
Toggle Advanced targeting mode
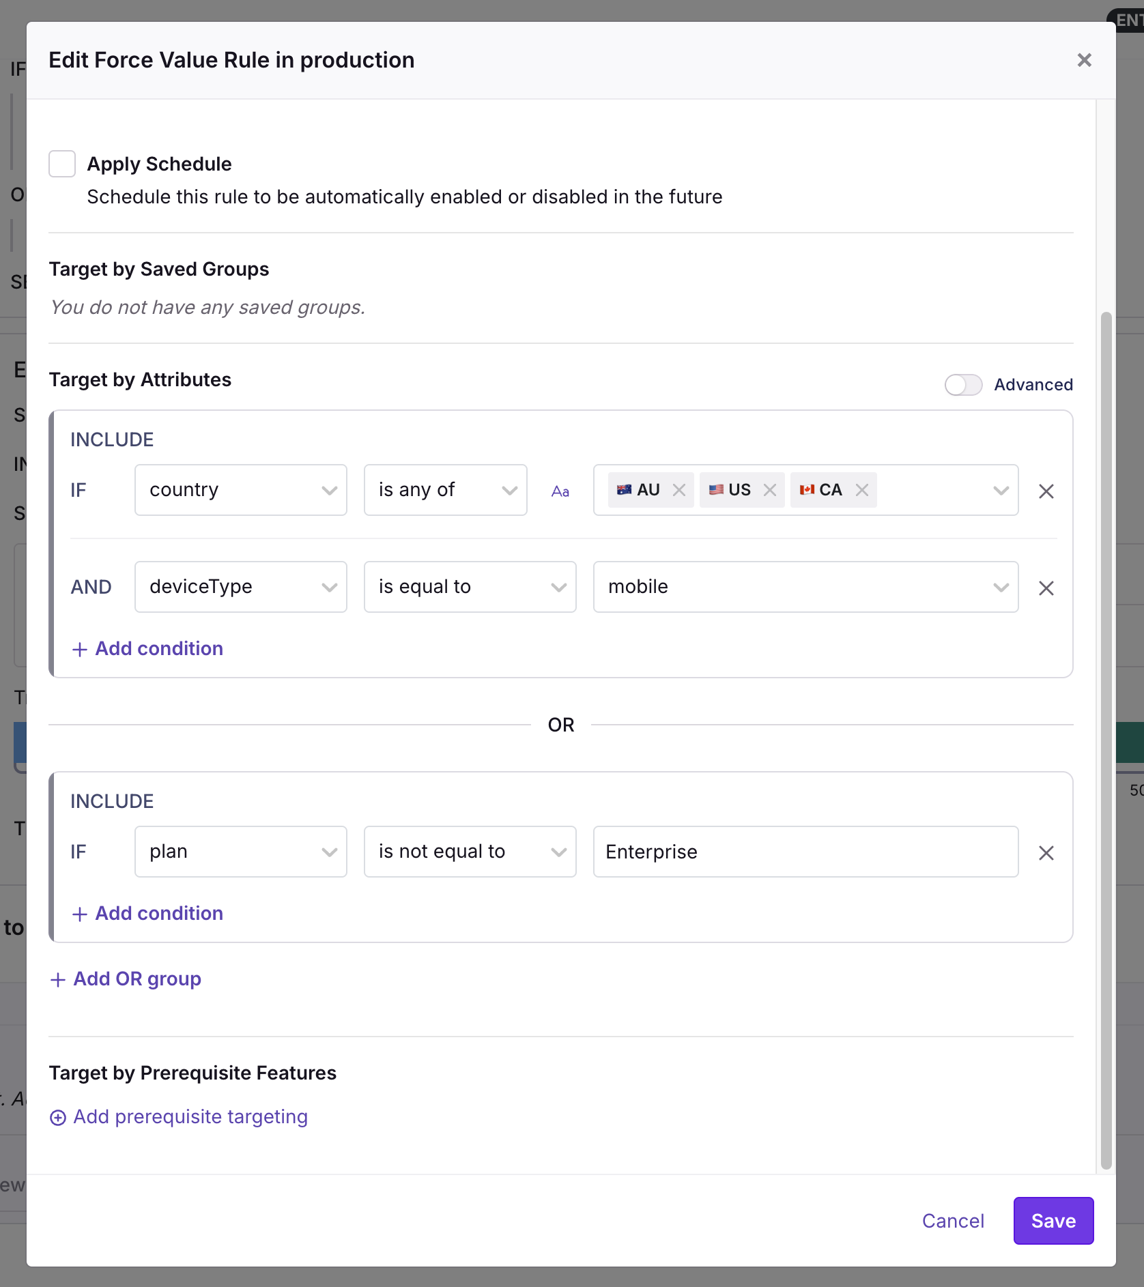click(x=963, y=385)
